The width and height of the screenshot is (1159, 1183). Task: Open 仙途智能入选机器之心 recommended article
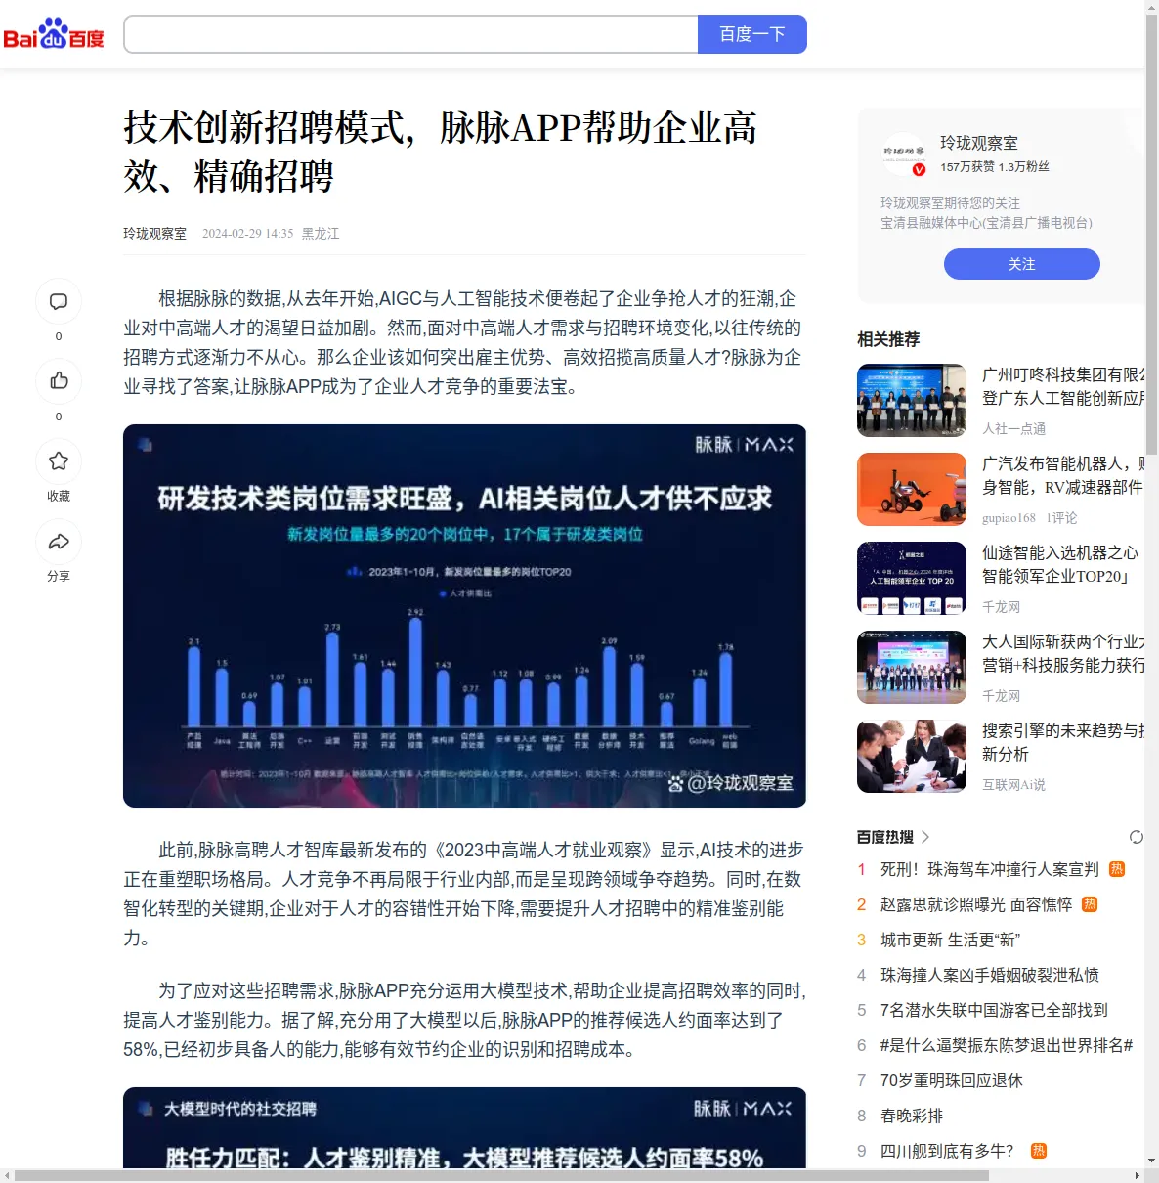click(1060, 564)
